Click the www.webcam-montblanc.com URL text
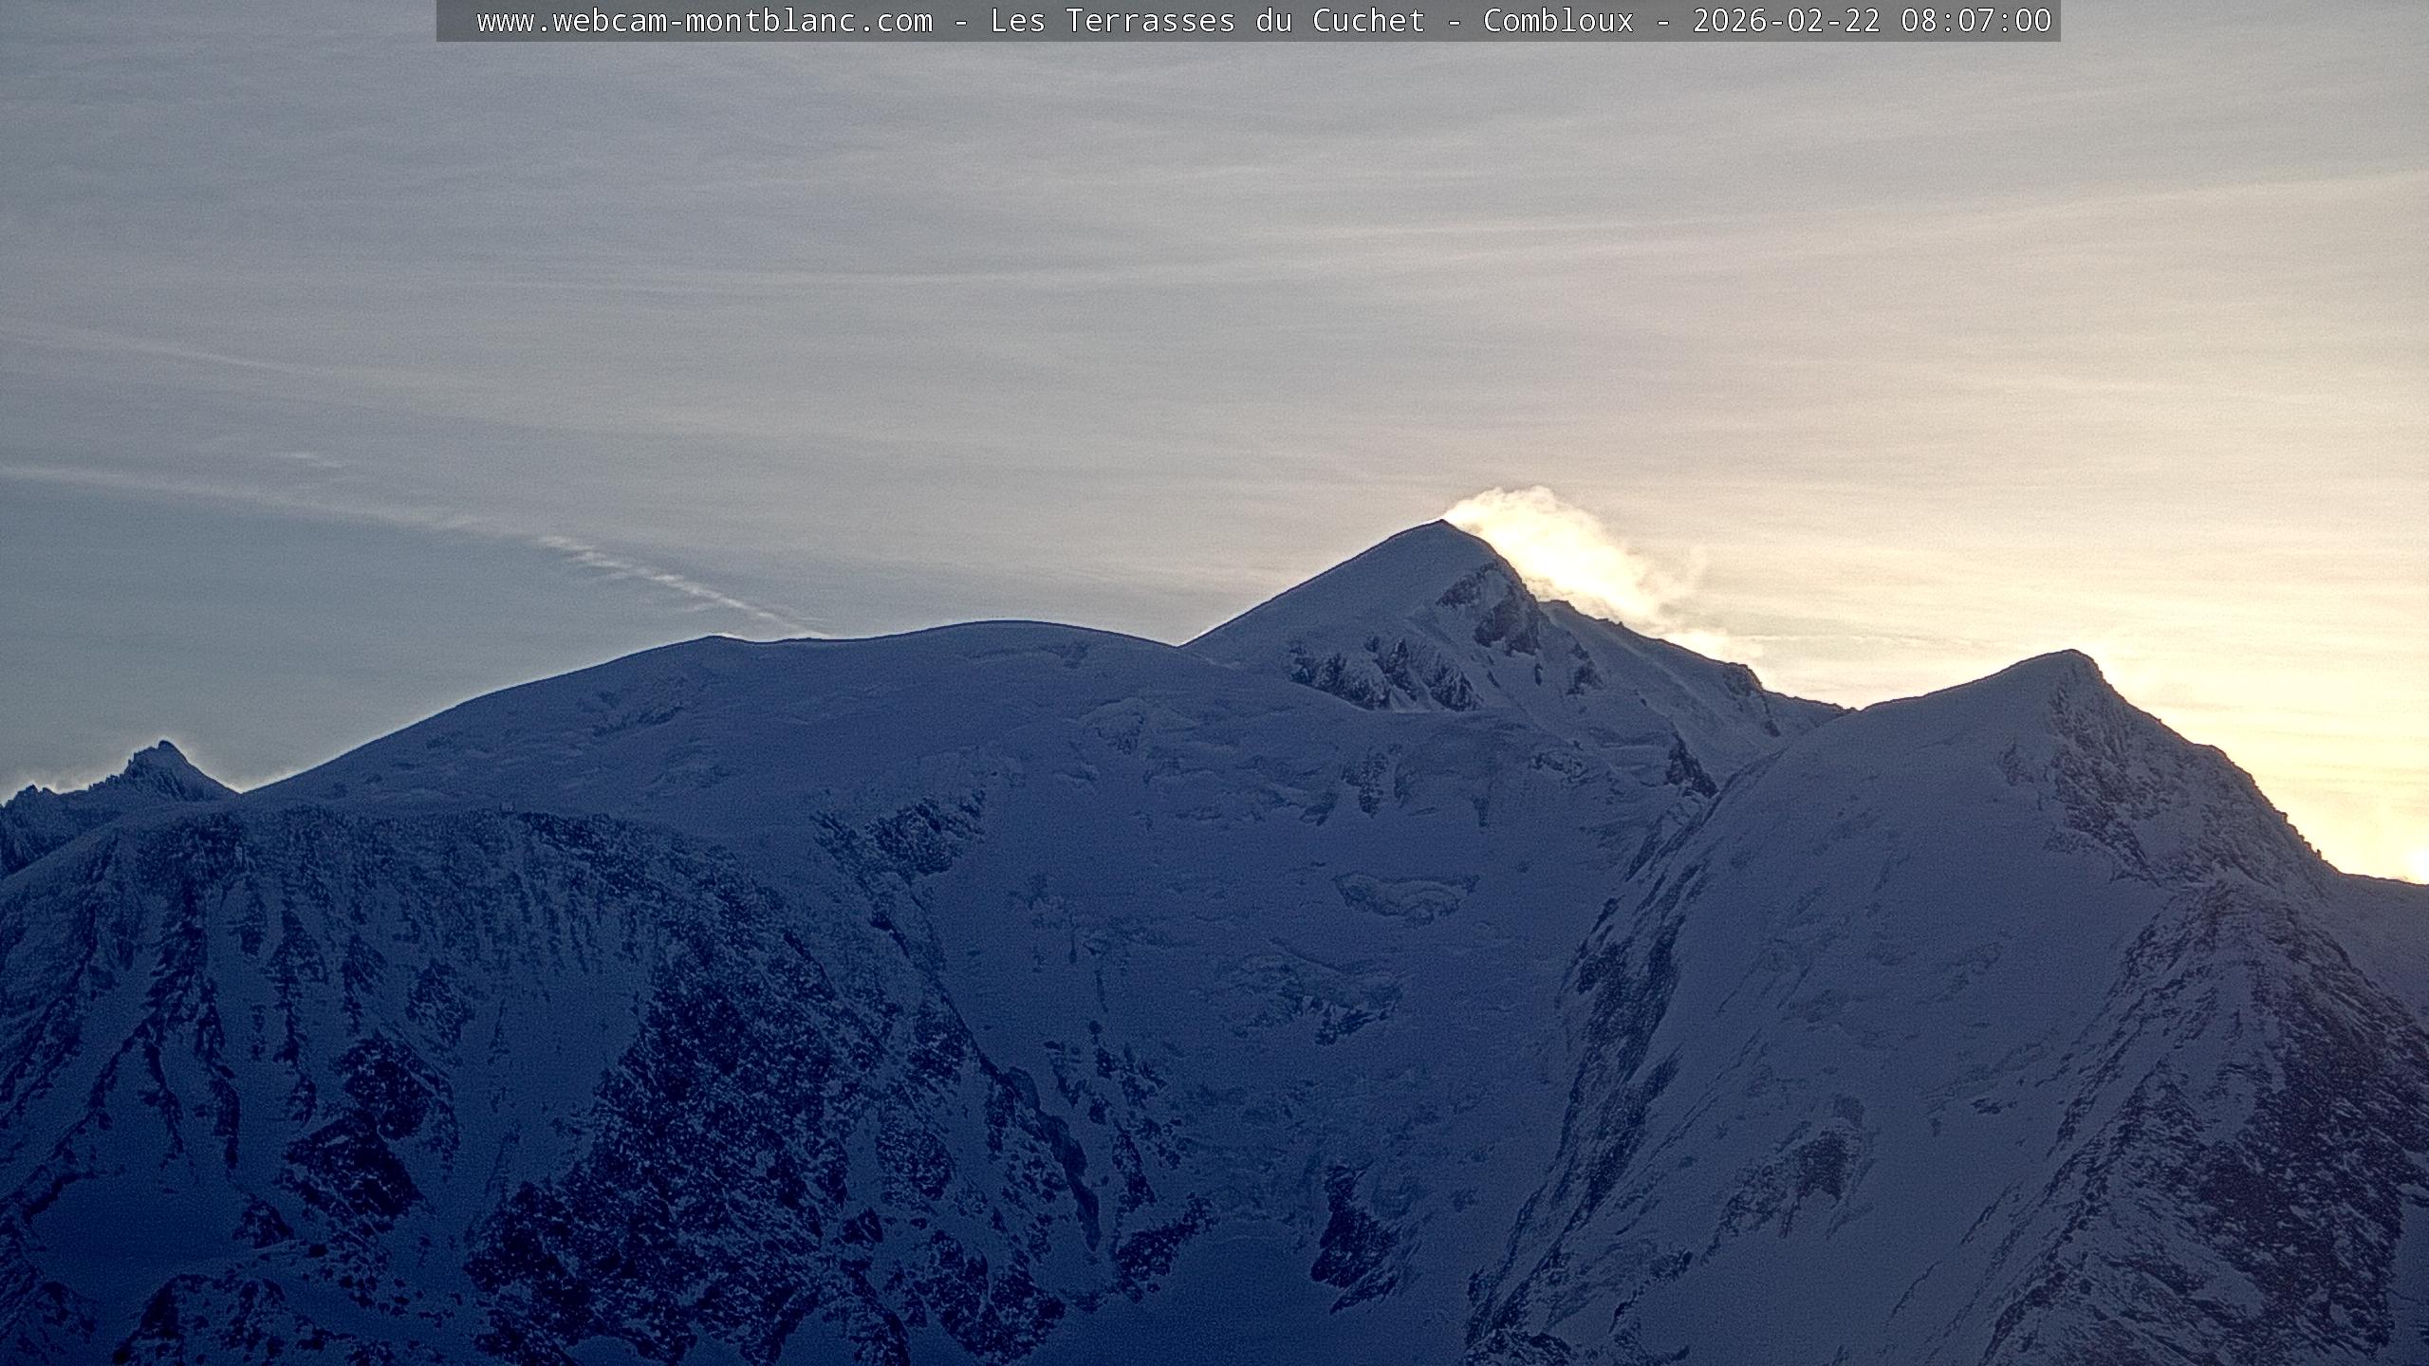 704,21
